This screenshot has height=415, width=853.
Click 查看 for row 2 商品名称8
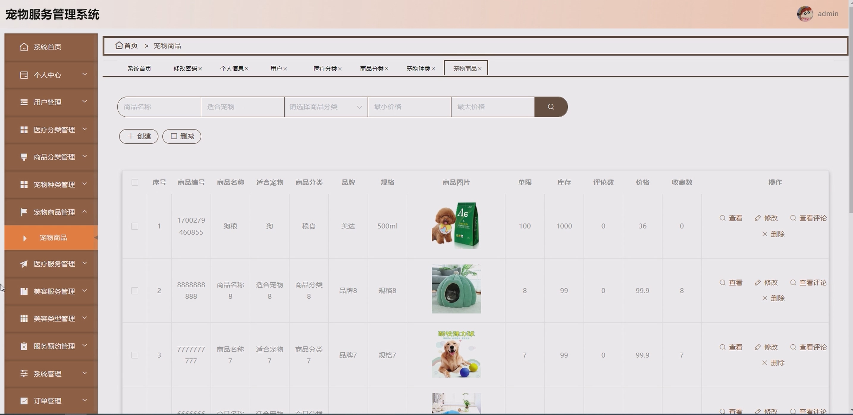click(x=731, y=283)
